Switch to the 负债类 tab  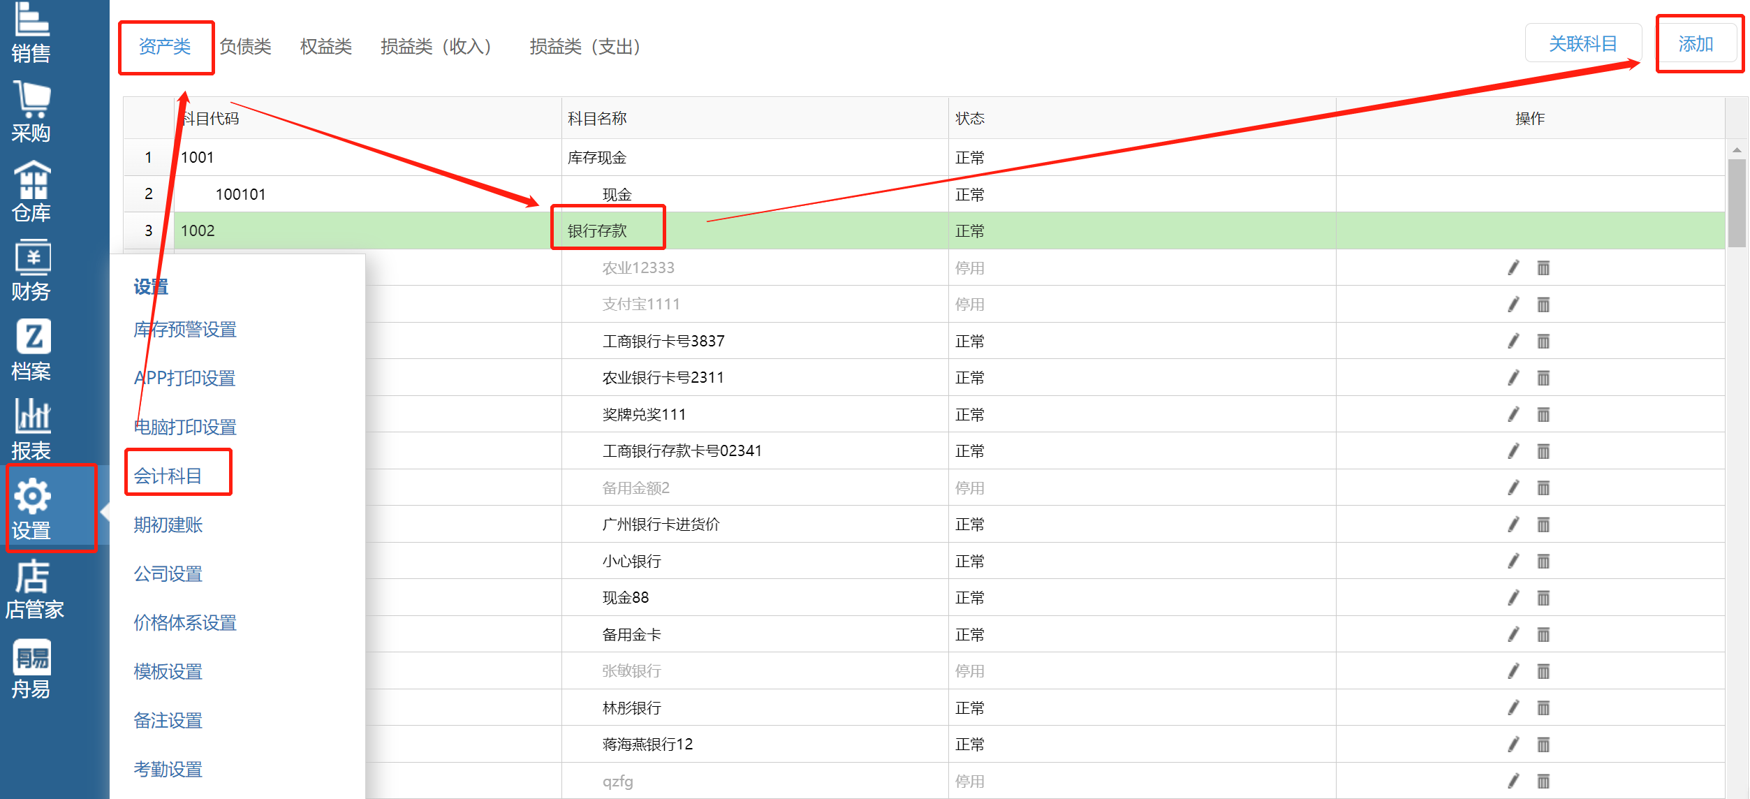click(x=245, y=46)
